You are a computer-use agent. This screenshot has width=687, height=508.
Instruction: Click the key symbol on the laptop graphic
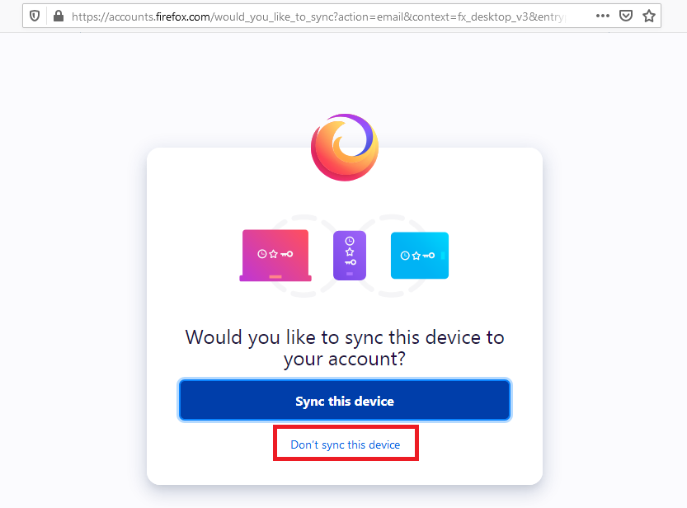click(x=287, y=252)
